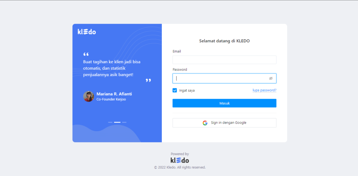Click the Google G logo icon
Screen dimensions: 358x176
pyautogui.click(x=205, y=123)
